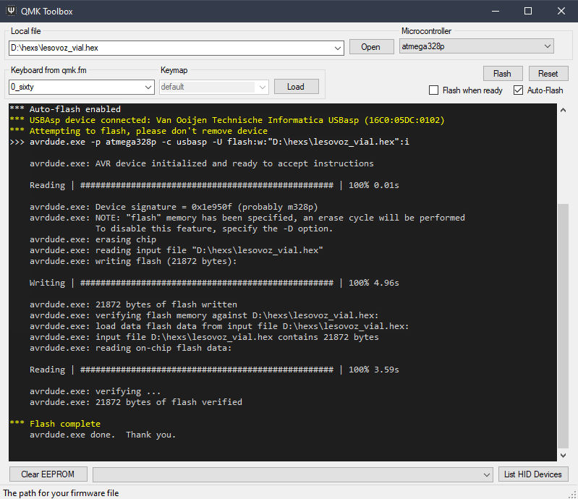Click the Load keymap button
The height and width of the screenshot is (499, 578).
pyautogui.click(x=295, y=87)
